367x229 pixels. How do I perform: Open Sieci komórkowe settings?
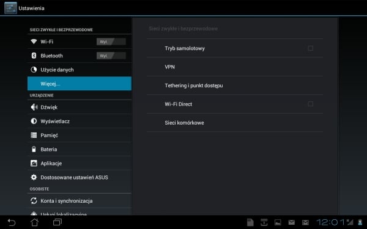(x=235, y=123)
